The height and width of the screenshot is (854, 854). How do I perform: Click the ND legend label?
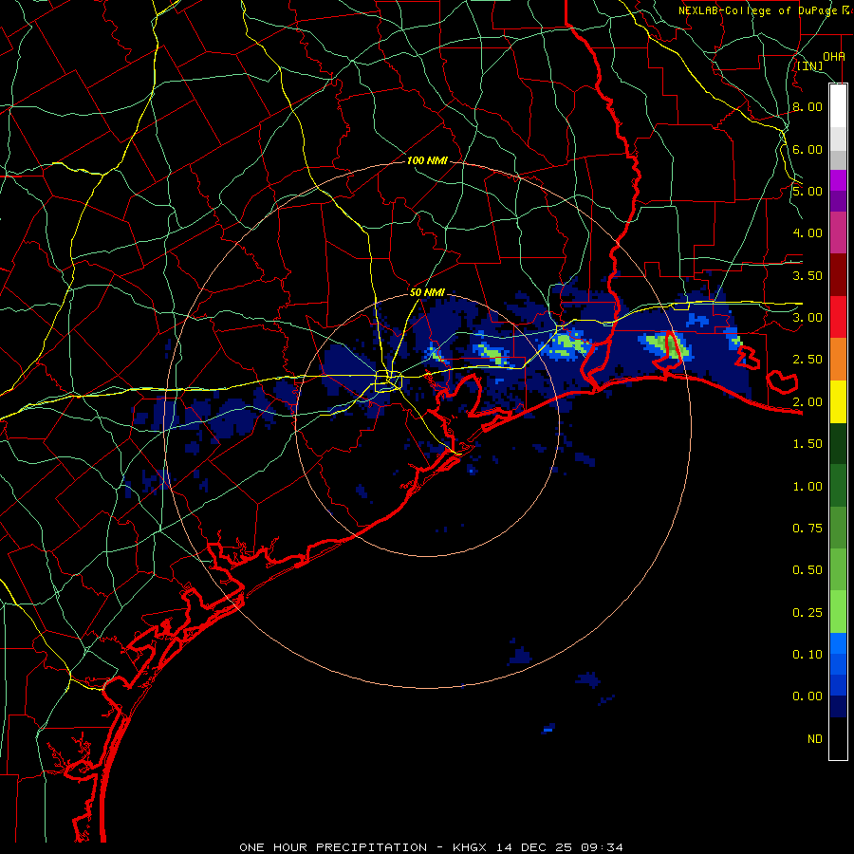point(815,739)
